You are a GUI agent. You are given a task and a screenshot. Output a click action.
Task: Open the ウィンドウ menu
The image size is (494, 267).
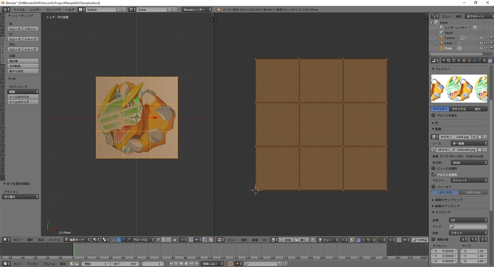(53, 10)
